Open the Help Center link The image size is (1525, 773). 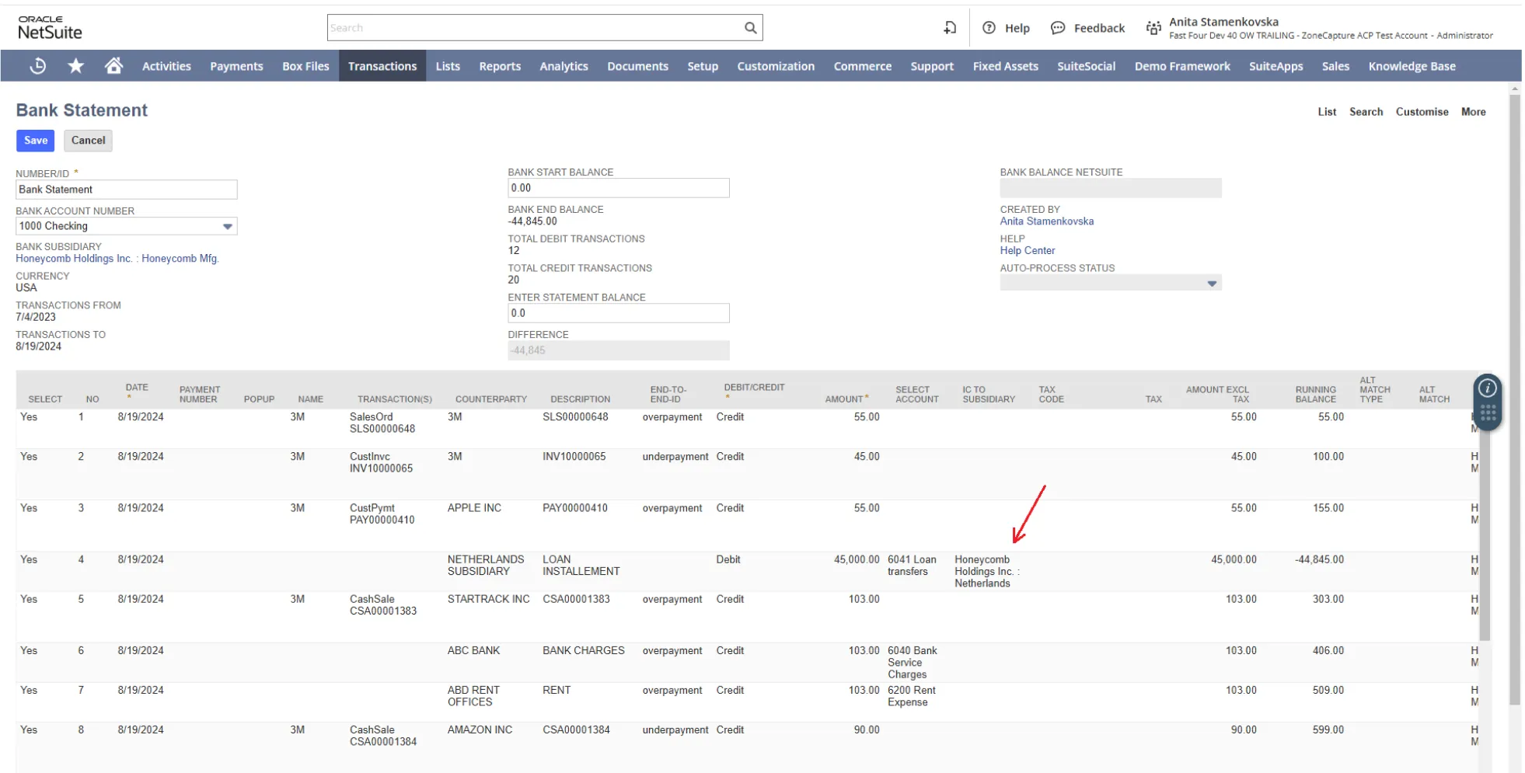click(x=1027, y=251)
